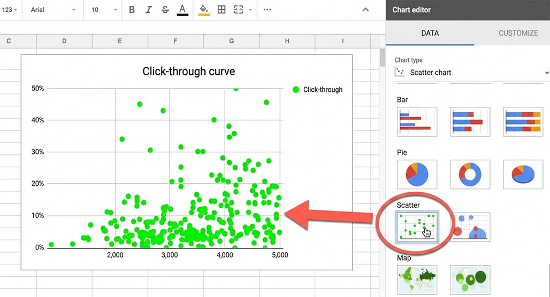Click the Chart editor panel title
This screenshot has height=297, width=550.
pos(411,10)
